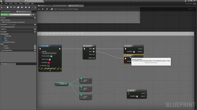Click the Browse (find in content browser) icon
This screenshot has width=197, height=110.
pos(11,7)
